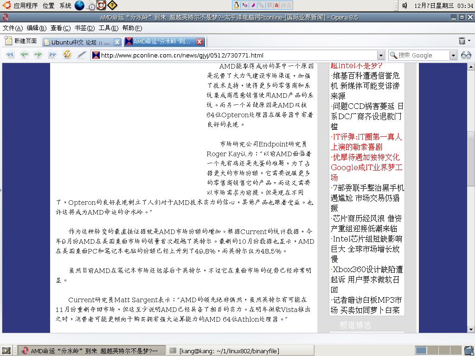Click the date and time clock
475x356 pixels.
[443, 6]
